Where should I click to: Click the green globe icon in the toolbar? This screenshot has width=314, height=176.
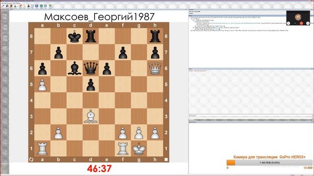pyautogui.click(x=50, y=6)
